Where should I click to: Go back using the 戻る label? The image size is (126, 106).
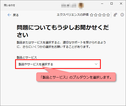(16, 15)
